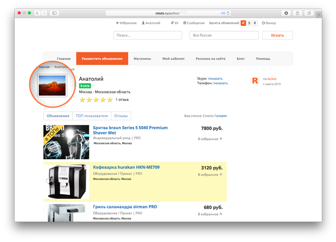Open the Помощь menu item
The image size is (336, 242).
tap(263, 58)
